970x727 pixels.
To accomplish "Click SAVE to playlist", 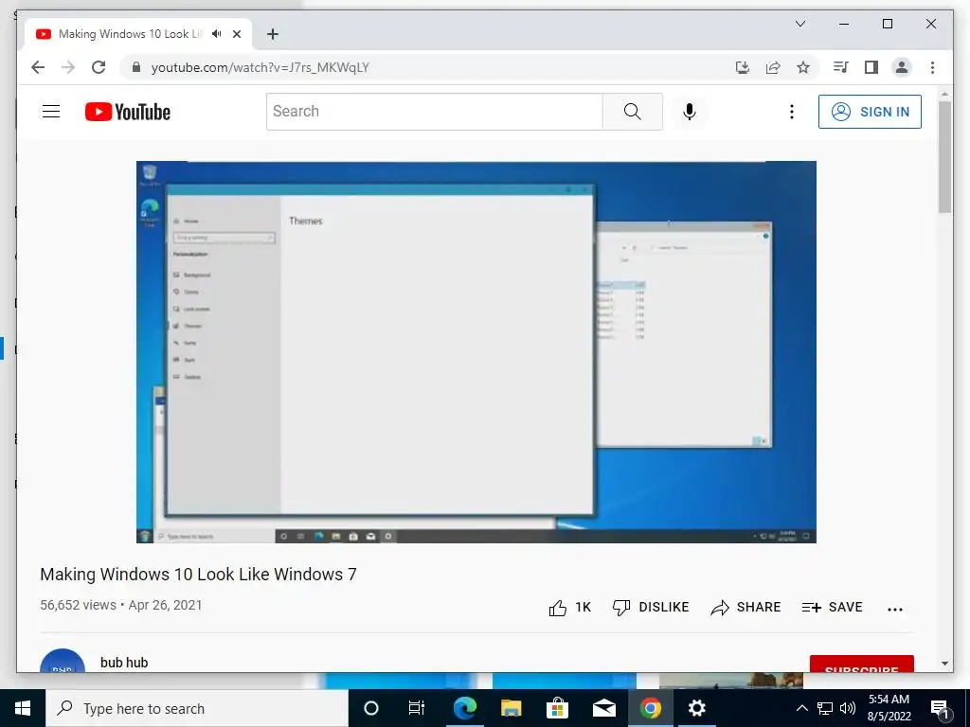I will coord(832,608).
